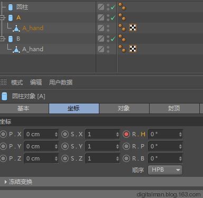Select the Phong tag of A_hand under B

point(122,49)
